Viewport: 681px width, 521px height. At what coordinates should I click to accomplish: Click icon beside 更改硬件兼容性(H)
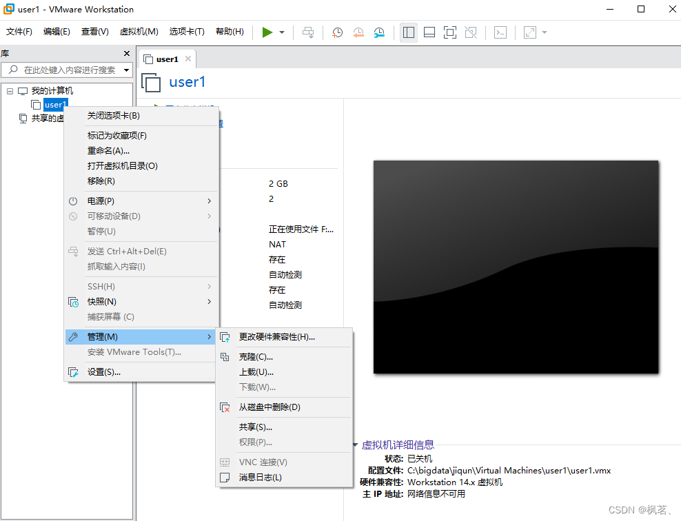[x=225, y=338]
